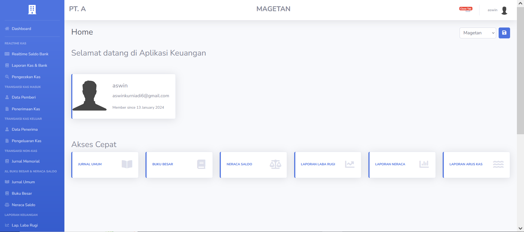
Task: Click the aswin profile silhouette picture
Action: (x=90, y=96)
